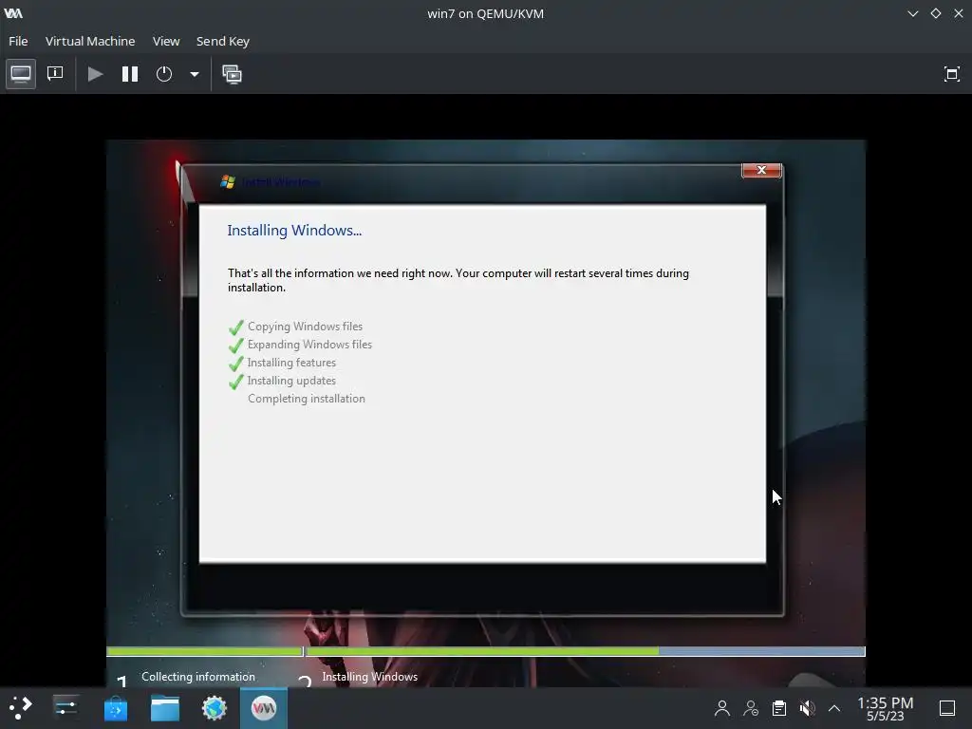Open the muted volume tray icon
The image size is (972, 729).
click(x=807, y=708)
